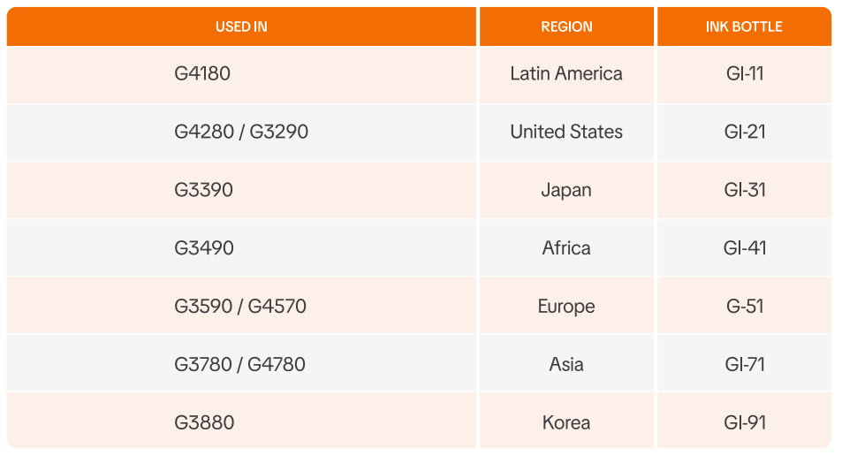Select the GI-91 ink bottle cell
842x463 pixels.
click(x=744, y=422)
